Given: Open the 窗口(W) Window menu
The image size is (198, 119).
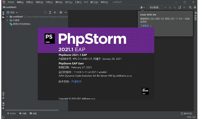Looking at the screenshot, I should click(94, 2).
